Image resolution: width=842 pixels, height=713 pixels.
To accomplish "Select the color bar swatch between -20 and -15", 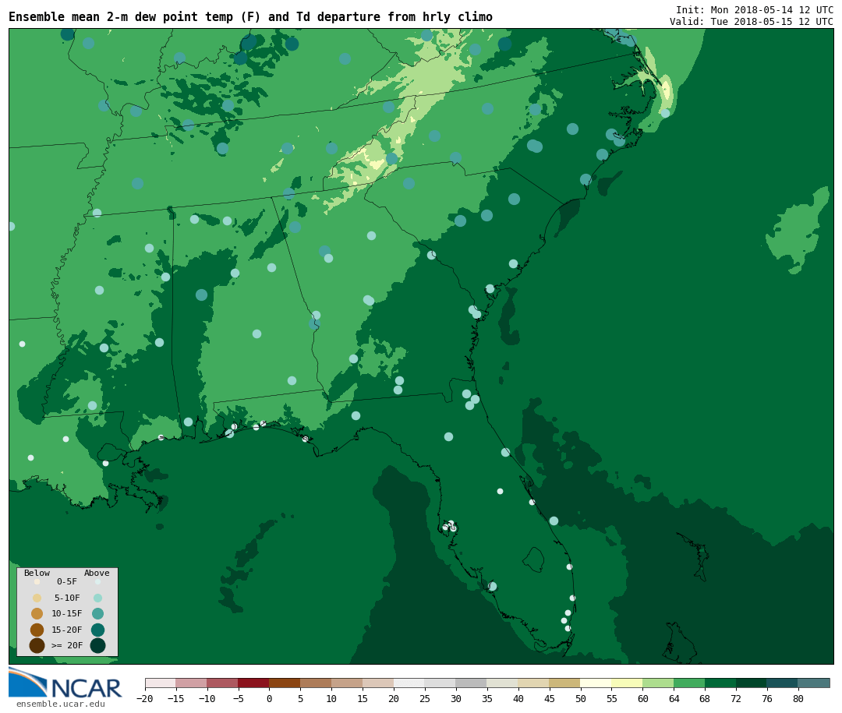I will (x=161, y=683).
